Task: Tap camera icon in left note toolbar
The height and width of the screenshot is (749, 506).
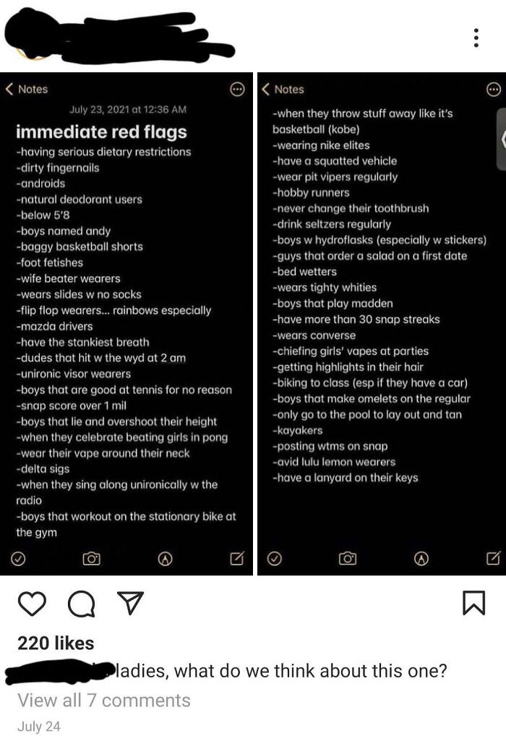Action: [90, 559]
